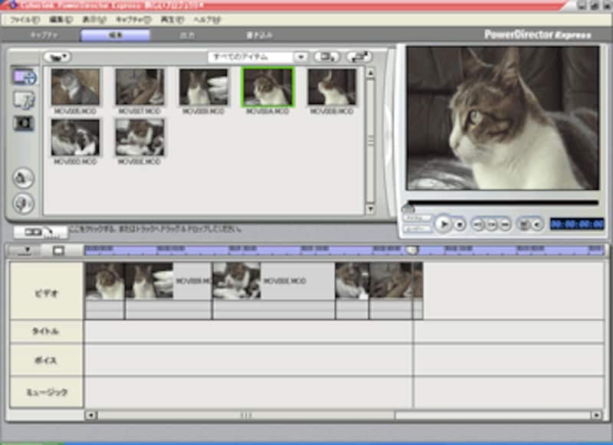Open the Title Room icon in sidebar
The width and height of the screenshot is (613, 445).
pyautogui.click(x=25, y=100)
